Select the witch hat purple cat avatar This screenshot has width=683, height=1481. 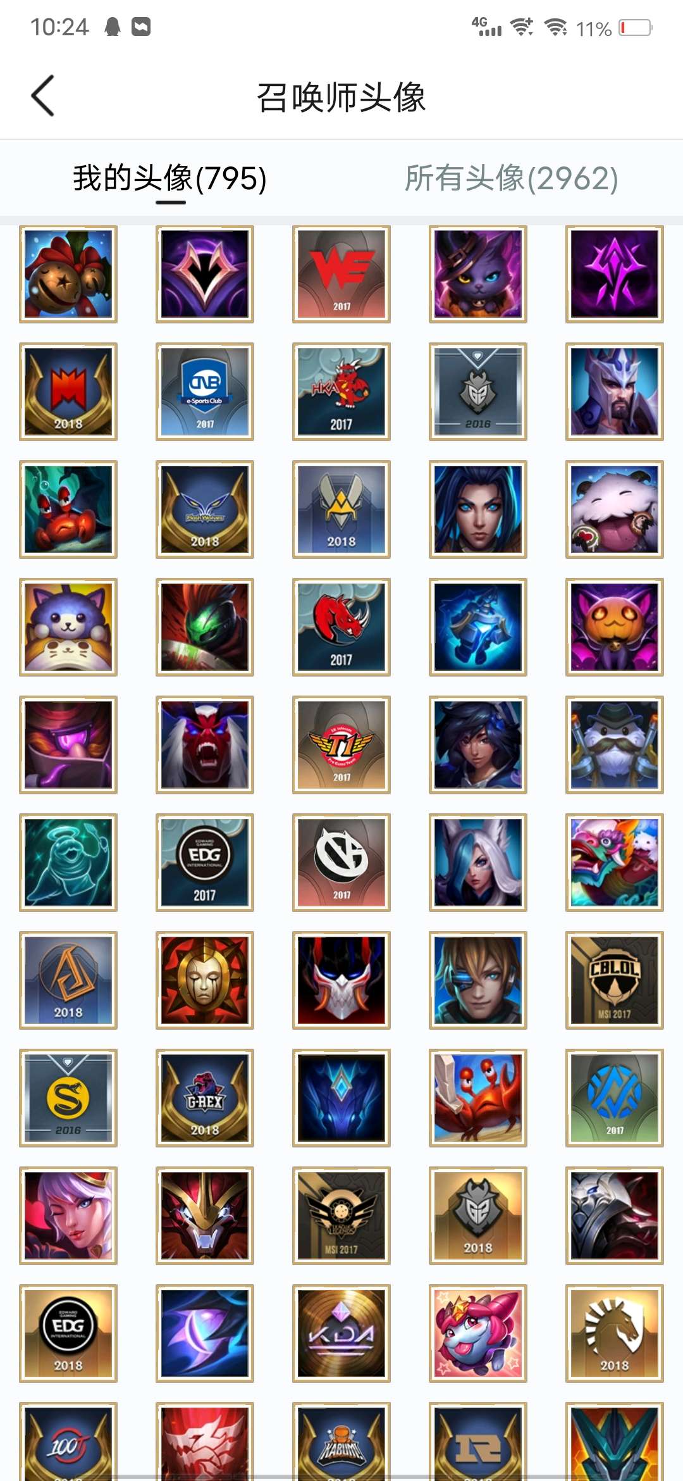pyautogui.click(x=478, y=274)
